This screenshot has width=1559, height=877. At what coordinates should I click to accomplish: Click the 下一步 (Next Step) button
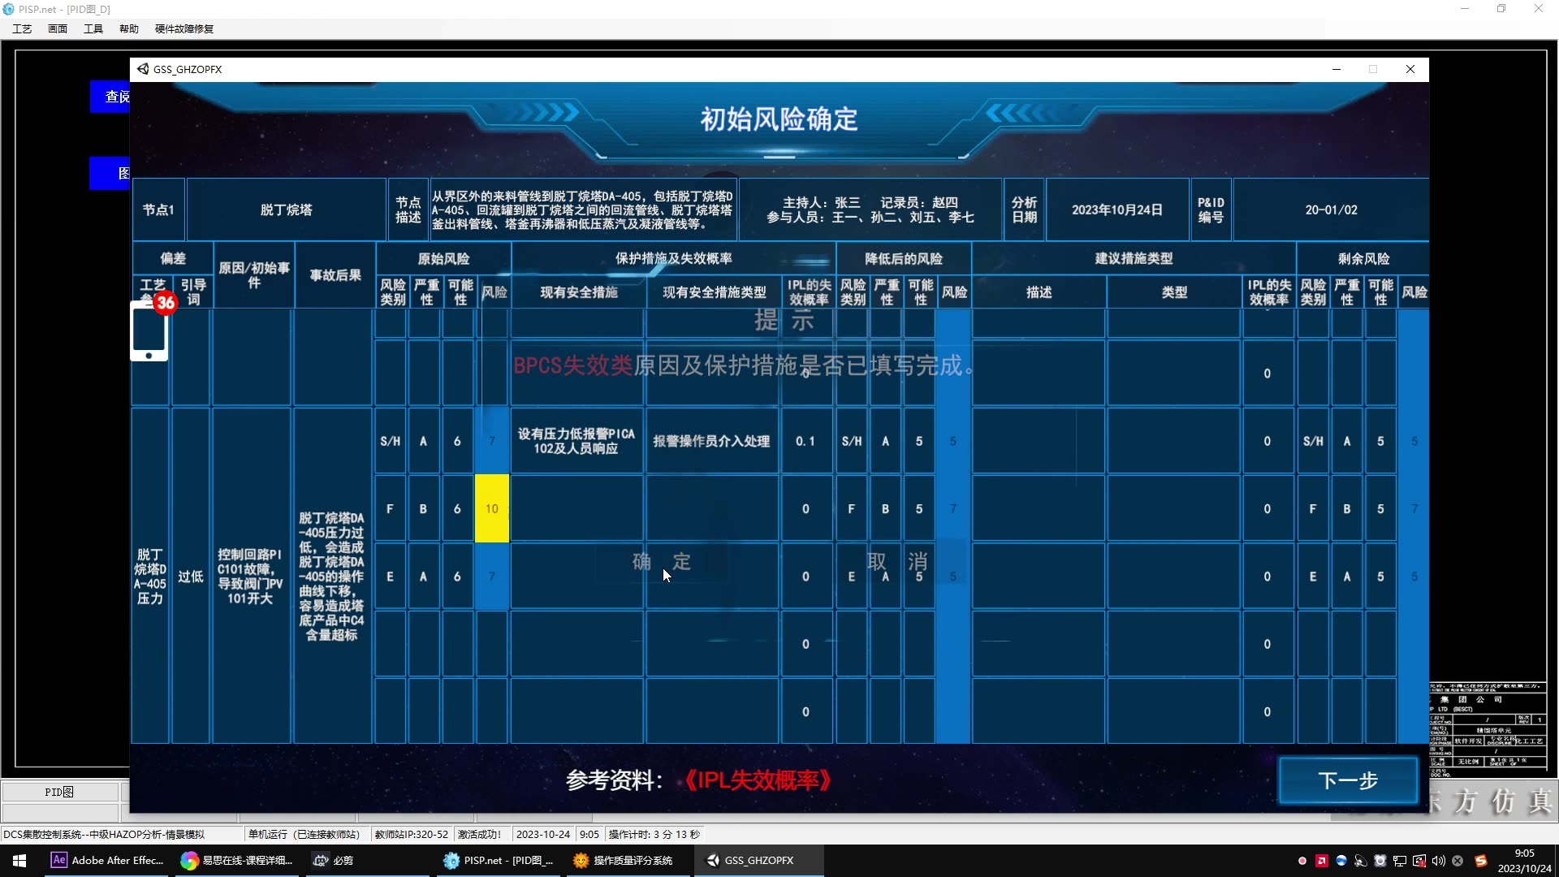point(1348,780)
